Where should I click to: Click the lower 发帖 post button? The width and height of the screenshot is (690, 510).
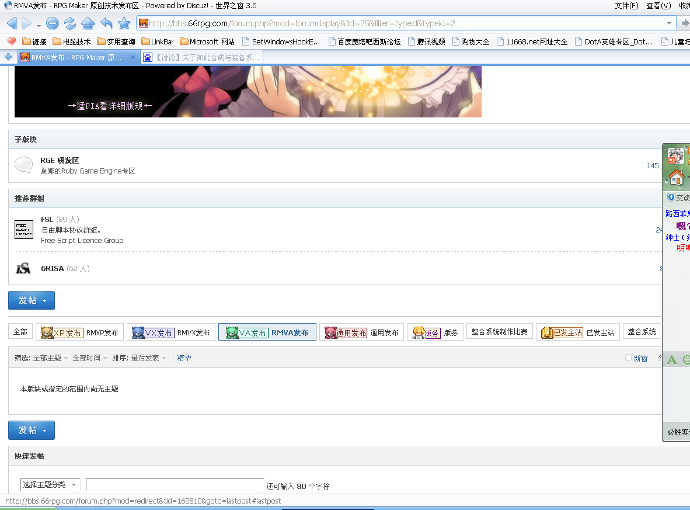(32, 431)
